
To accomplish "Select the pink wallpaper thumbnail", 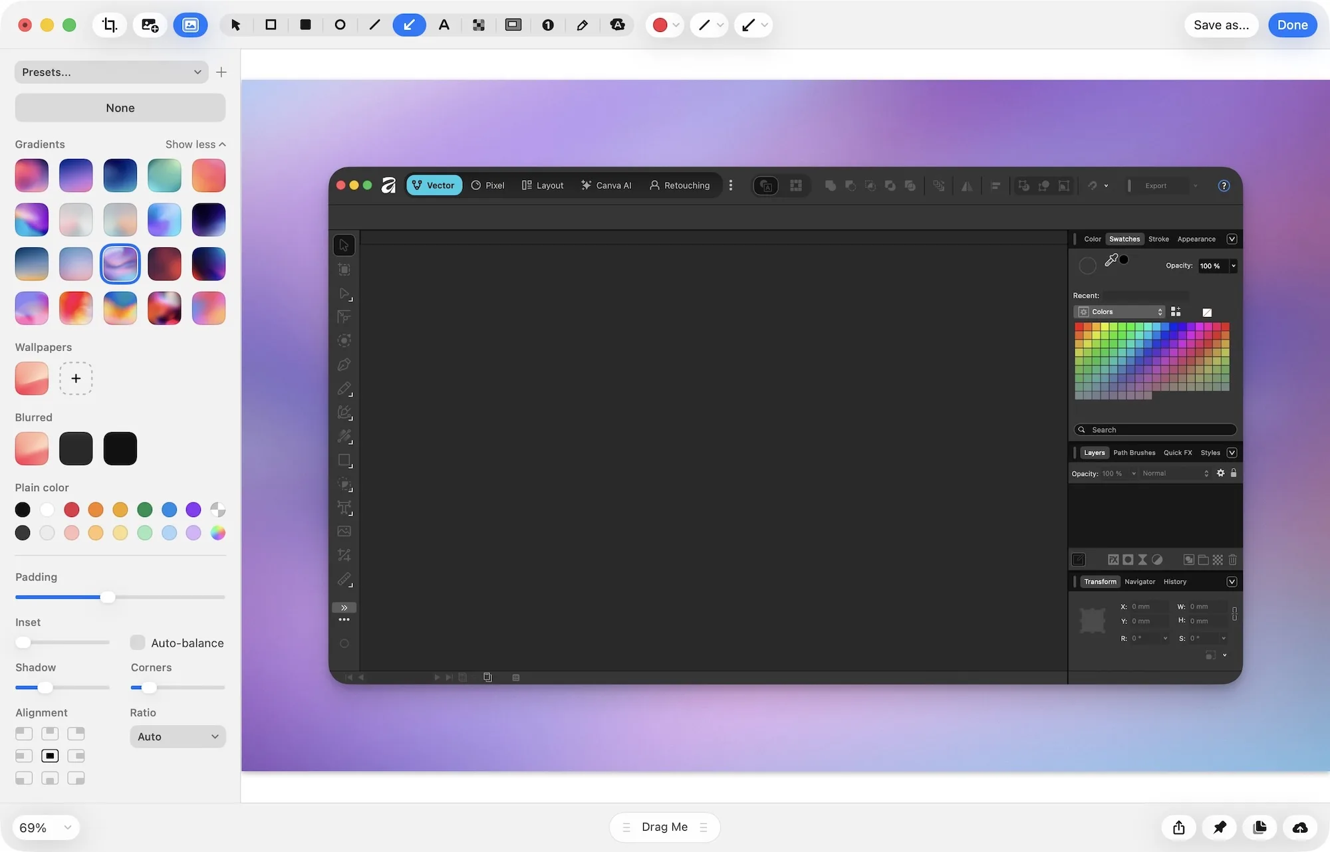I will pos(32,378).
